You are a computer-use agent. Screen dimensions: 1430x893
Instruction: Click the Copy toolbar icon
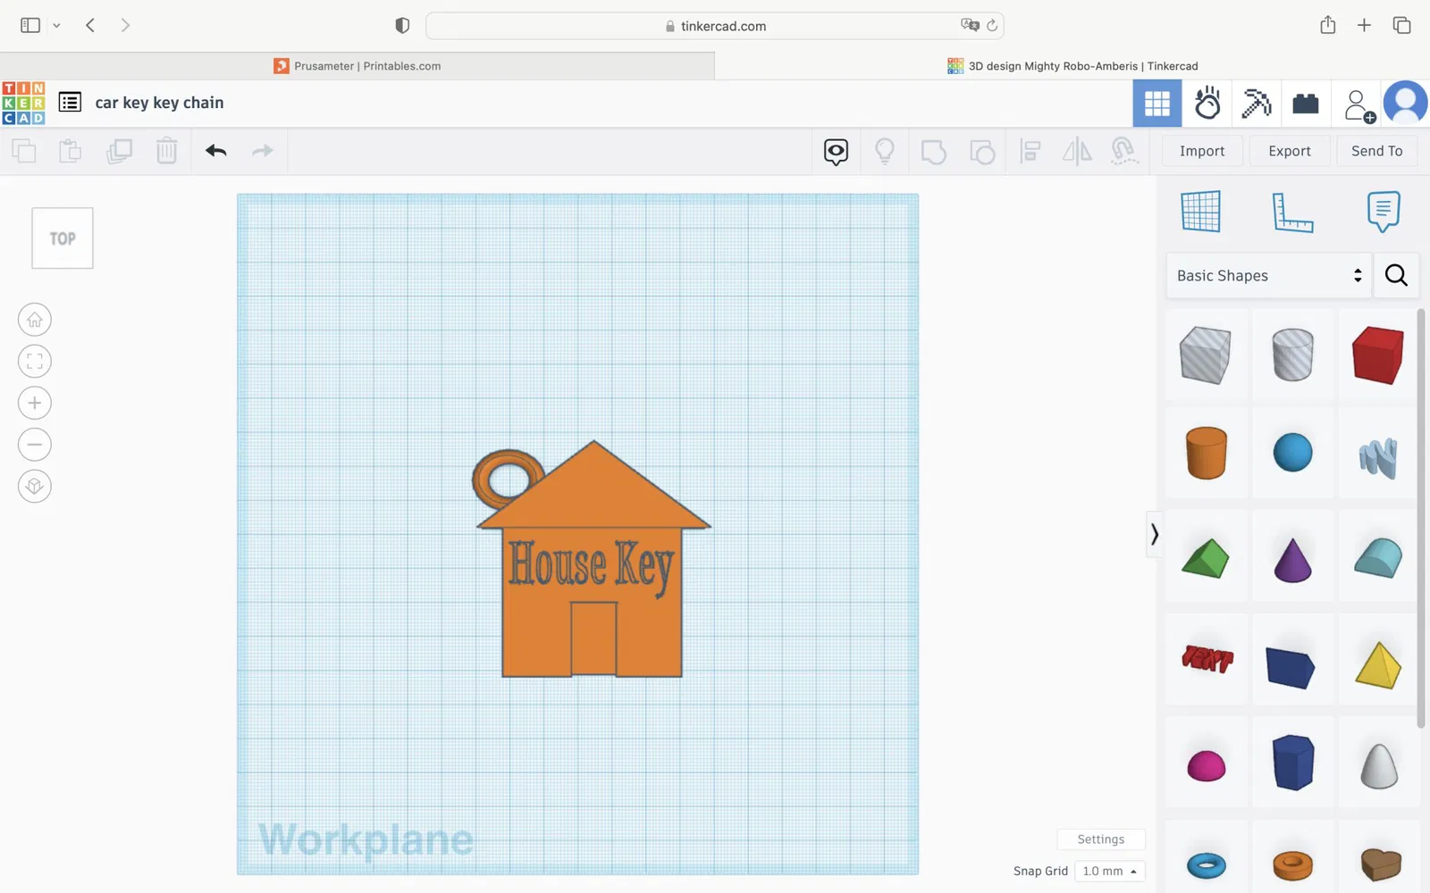24,151
